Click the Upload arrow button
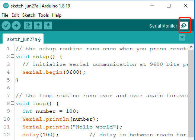 click(16, 26)
